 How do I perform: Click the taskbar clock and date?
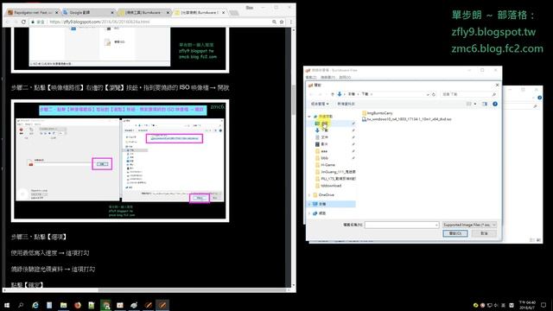[x=526, y=305]
